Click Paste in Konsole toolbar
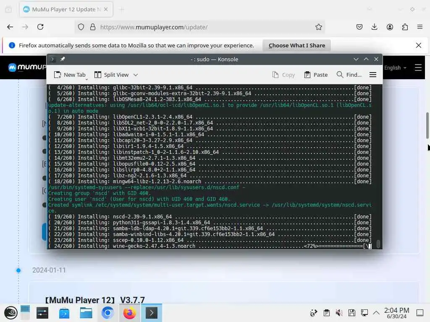This screenshot has width=430, height=322. pos(316,75)
